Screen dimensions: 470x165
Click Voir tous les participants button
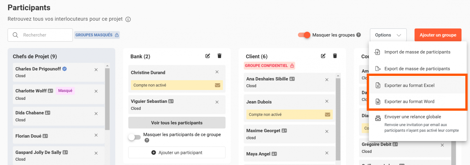(177, 123)
